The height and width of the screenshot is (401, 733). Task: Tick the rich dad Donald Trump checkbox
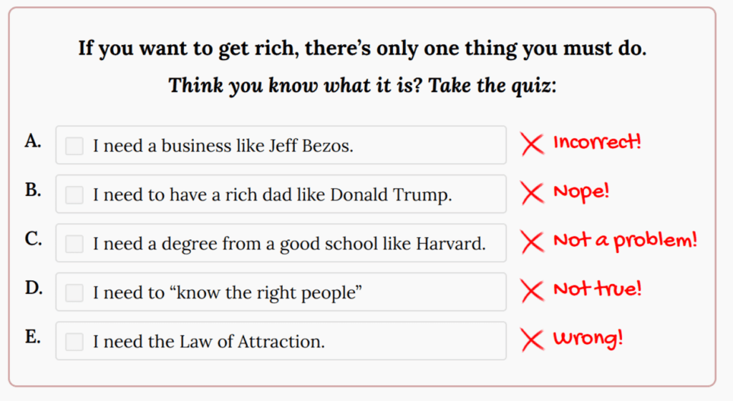(74, 194)
